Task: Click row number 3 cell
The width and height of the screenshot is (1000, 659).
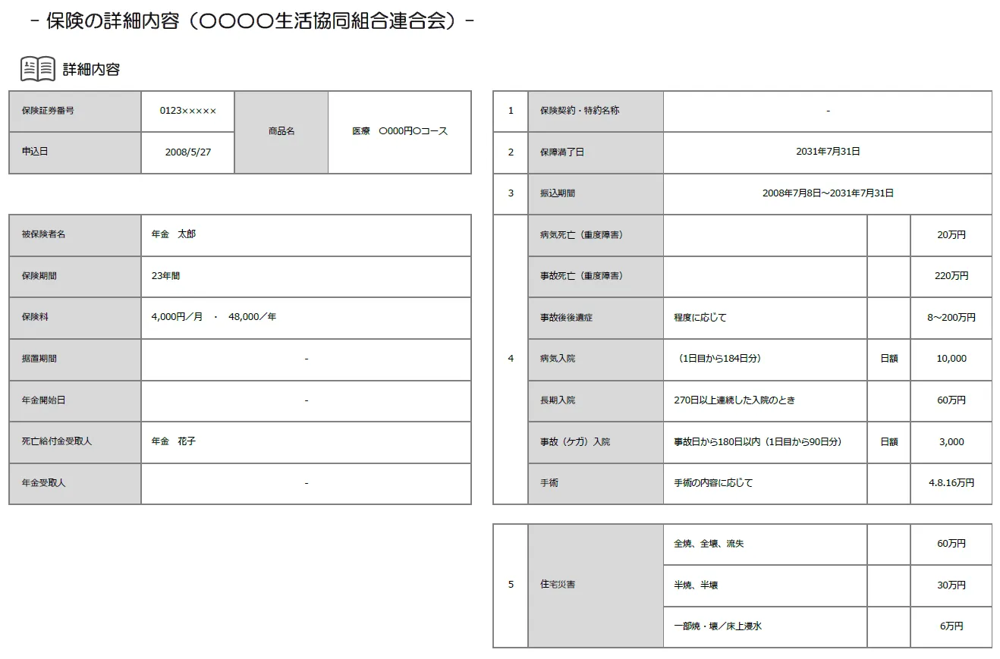Action: [x=511, y=194]
